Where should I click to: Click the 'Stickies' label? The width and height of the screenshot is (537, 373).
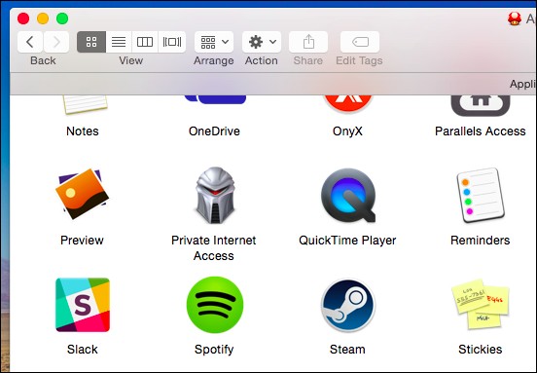pyautogui.click(x=481, y=350)
